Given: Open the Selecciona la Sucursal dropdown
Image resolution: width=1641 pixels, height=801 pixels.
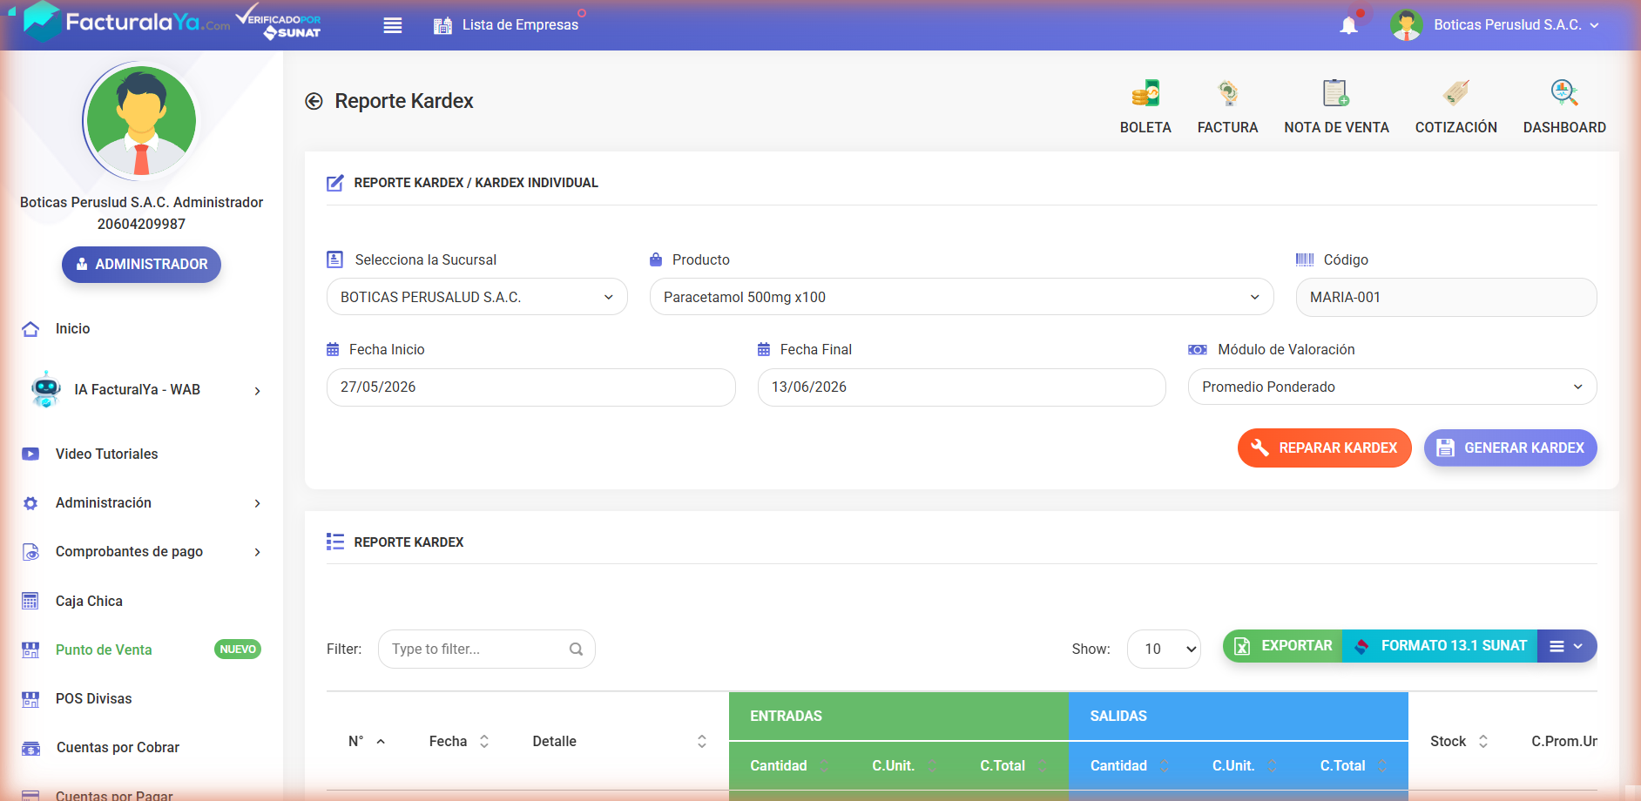Looking at the screenshot, I should click(x=476, y=297).
